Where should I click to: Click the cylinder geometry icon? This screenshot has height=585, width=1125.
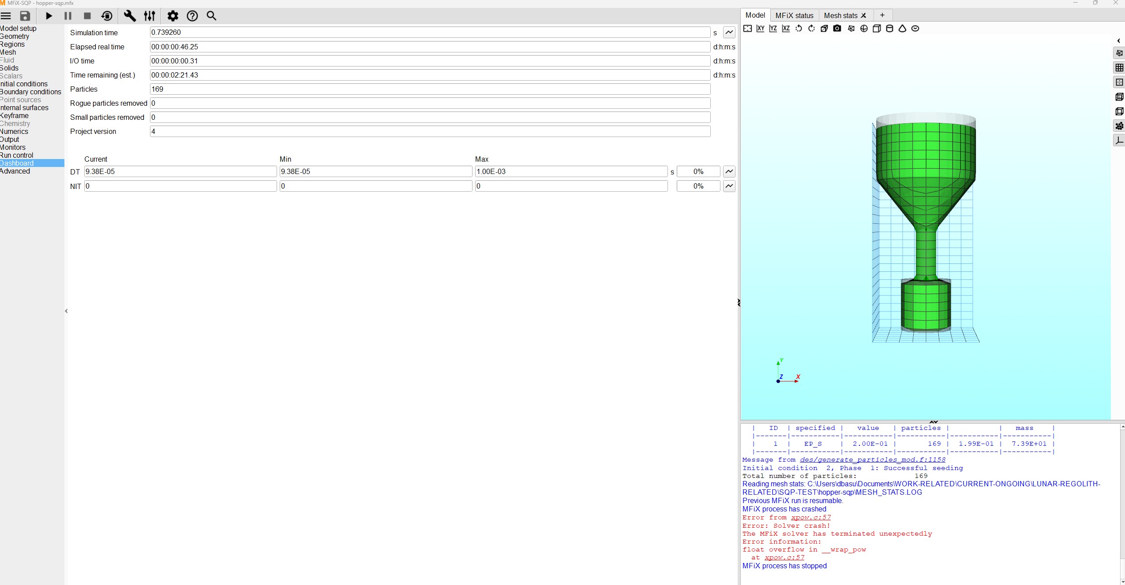point(889,29)
